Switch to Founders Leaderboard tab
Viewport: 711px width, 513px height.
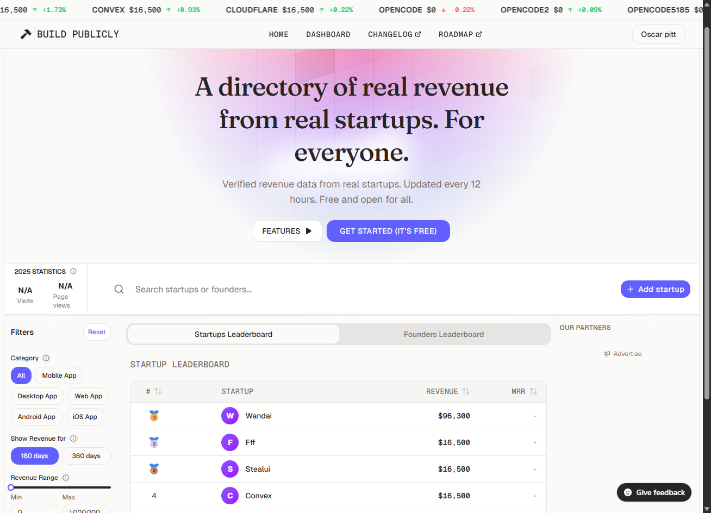click(x=444, y=334)
